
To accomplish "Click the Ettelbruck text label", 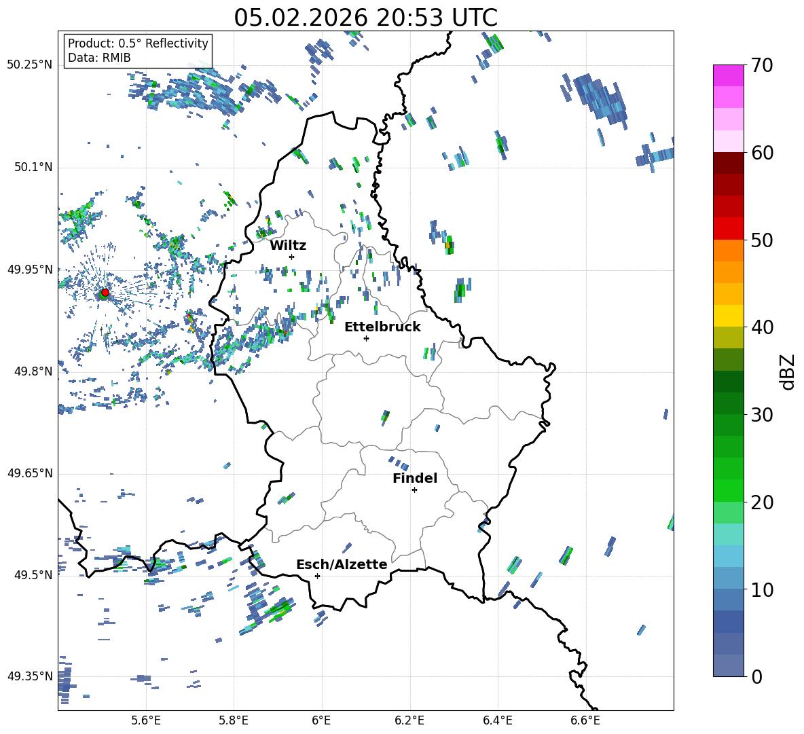I will pos(382,327).
